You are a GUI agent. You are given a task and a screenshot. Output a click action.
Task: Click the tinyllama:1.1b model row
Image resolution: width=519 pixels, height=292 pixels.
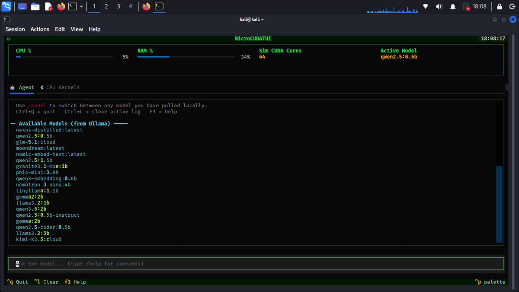(x=37, y=190)
